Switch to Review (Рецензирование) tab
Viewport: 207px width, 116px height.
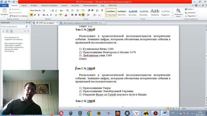tap(90, 5)
